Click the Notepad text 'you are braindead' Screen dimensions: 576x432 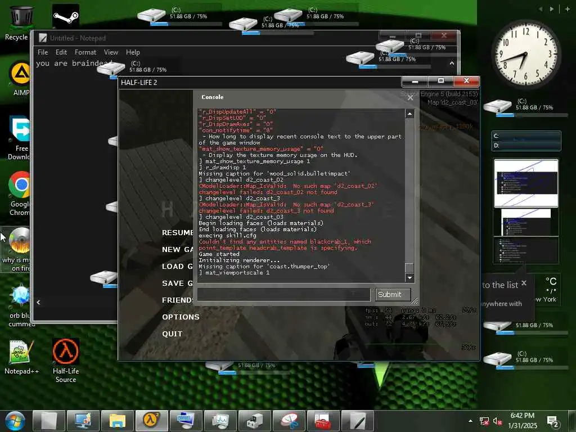(74, 63)
